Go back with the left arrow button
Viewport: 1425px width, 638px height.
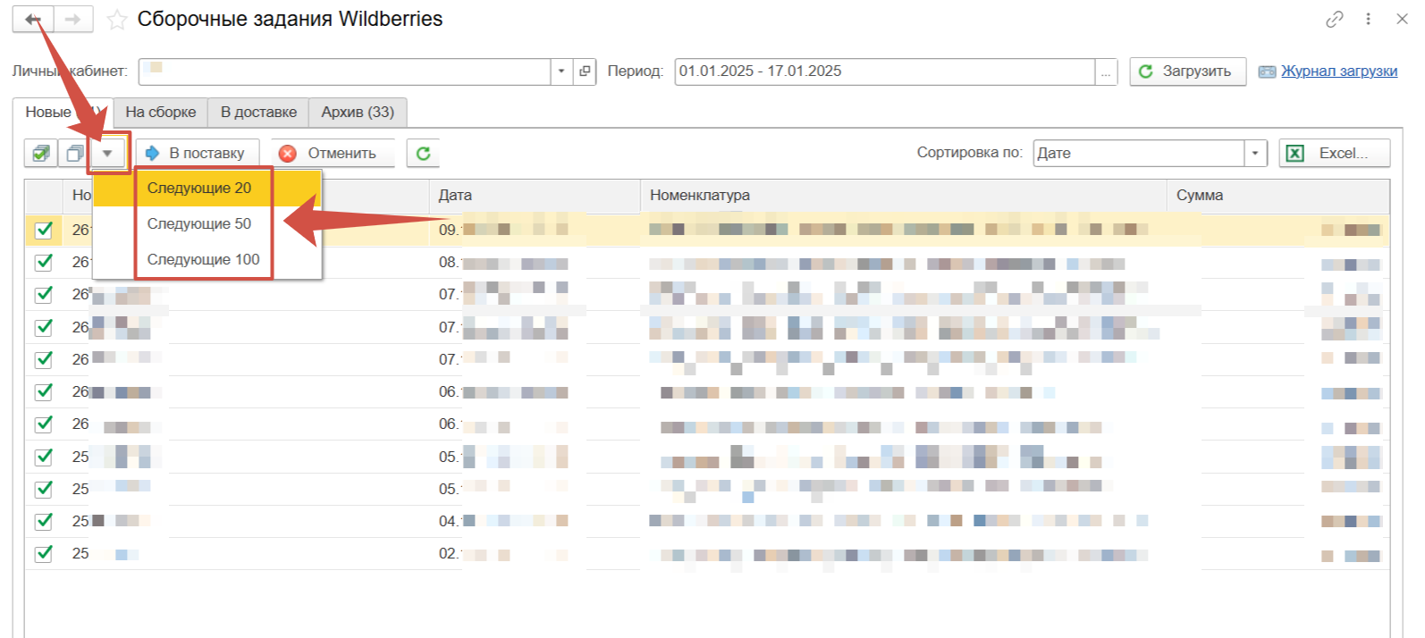pos(33,19)
